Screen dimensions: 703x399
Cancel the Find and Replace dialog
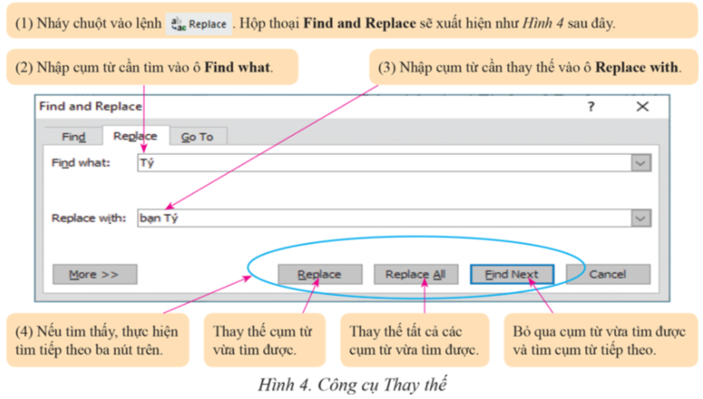607,275
